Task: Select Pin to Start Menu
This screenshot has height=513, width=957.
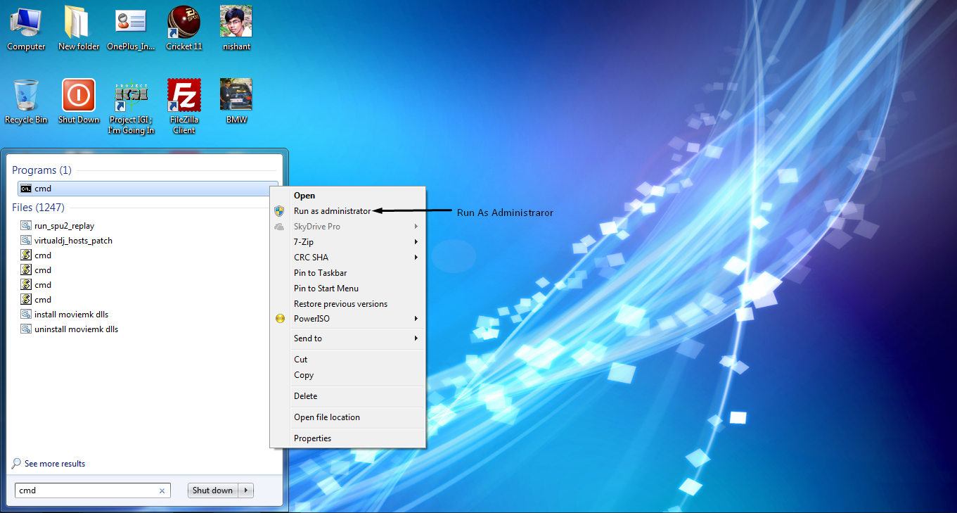Action: [348, 289]
